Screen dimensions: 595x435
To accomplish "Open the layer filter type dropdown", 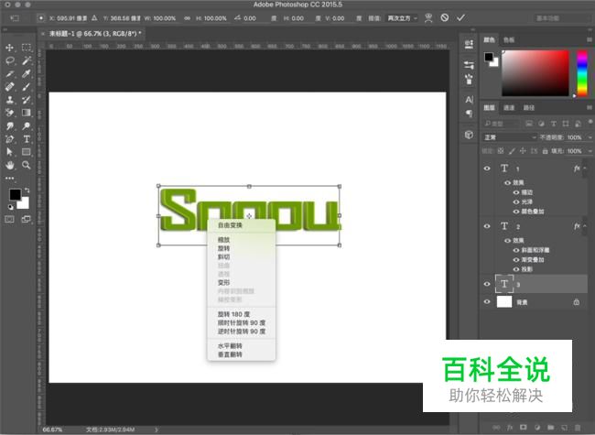I will click(x=502, y=124).
